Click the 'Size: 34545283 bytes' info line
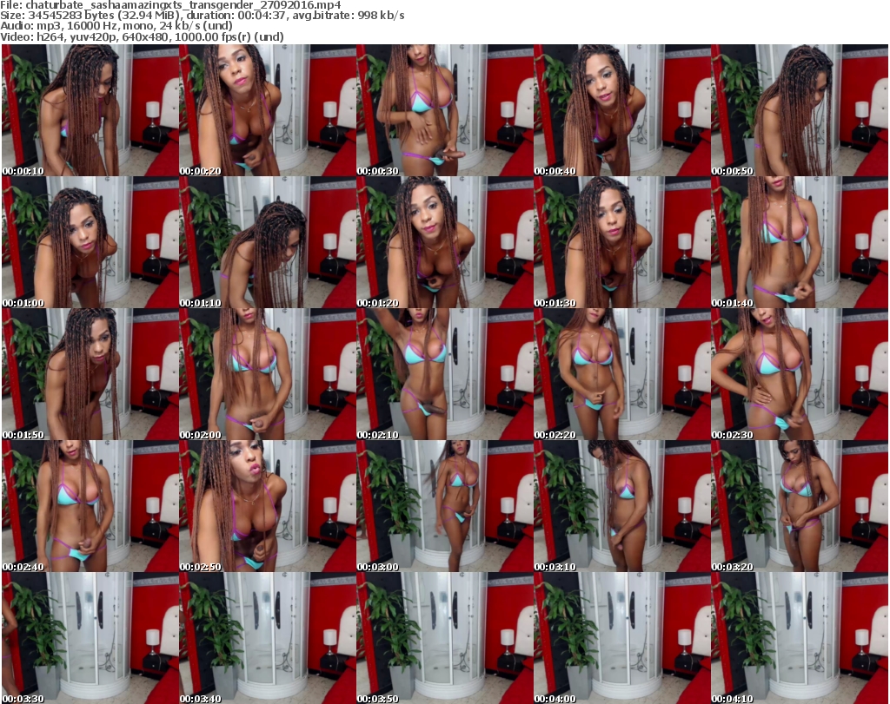Image resolution: width=890 pixels, height=704 pixels. point(202,16)
